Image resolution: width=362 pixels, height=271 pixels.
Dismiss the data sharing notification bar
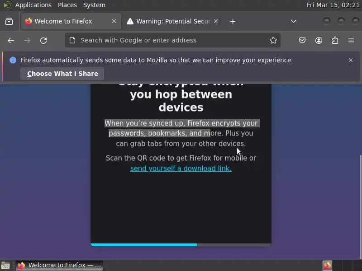(350, 60)
